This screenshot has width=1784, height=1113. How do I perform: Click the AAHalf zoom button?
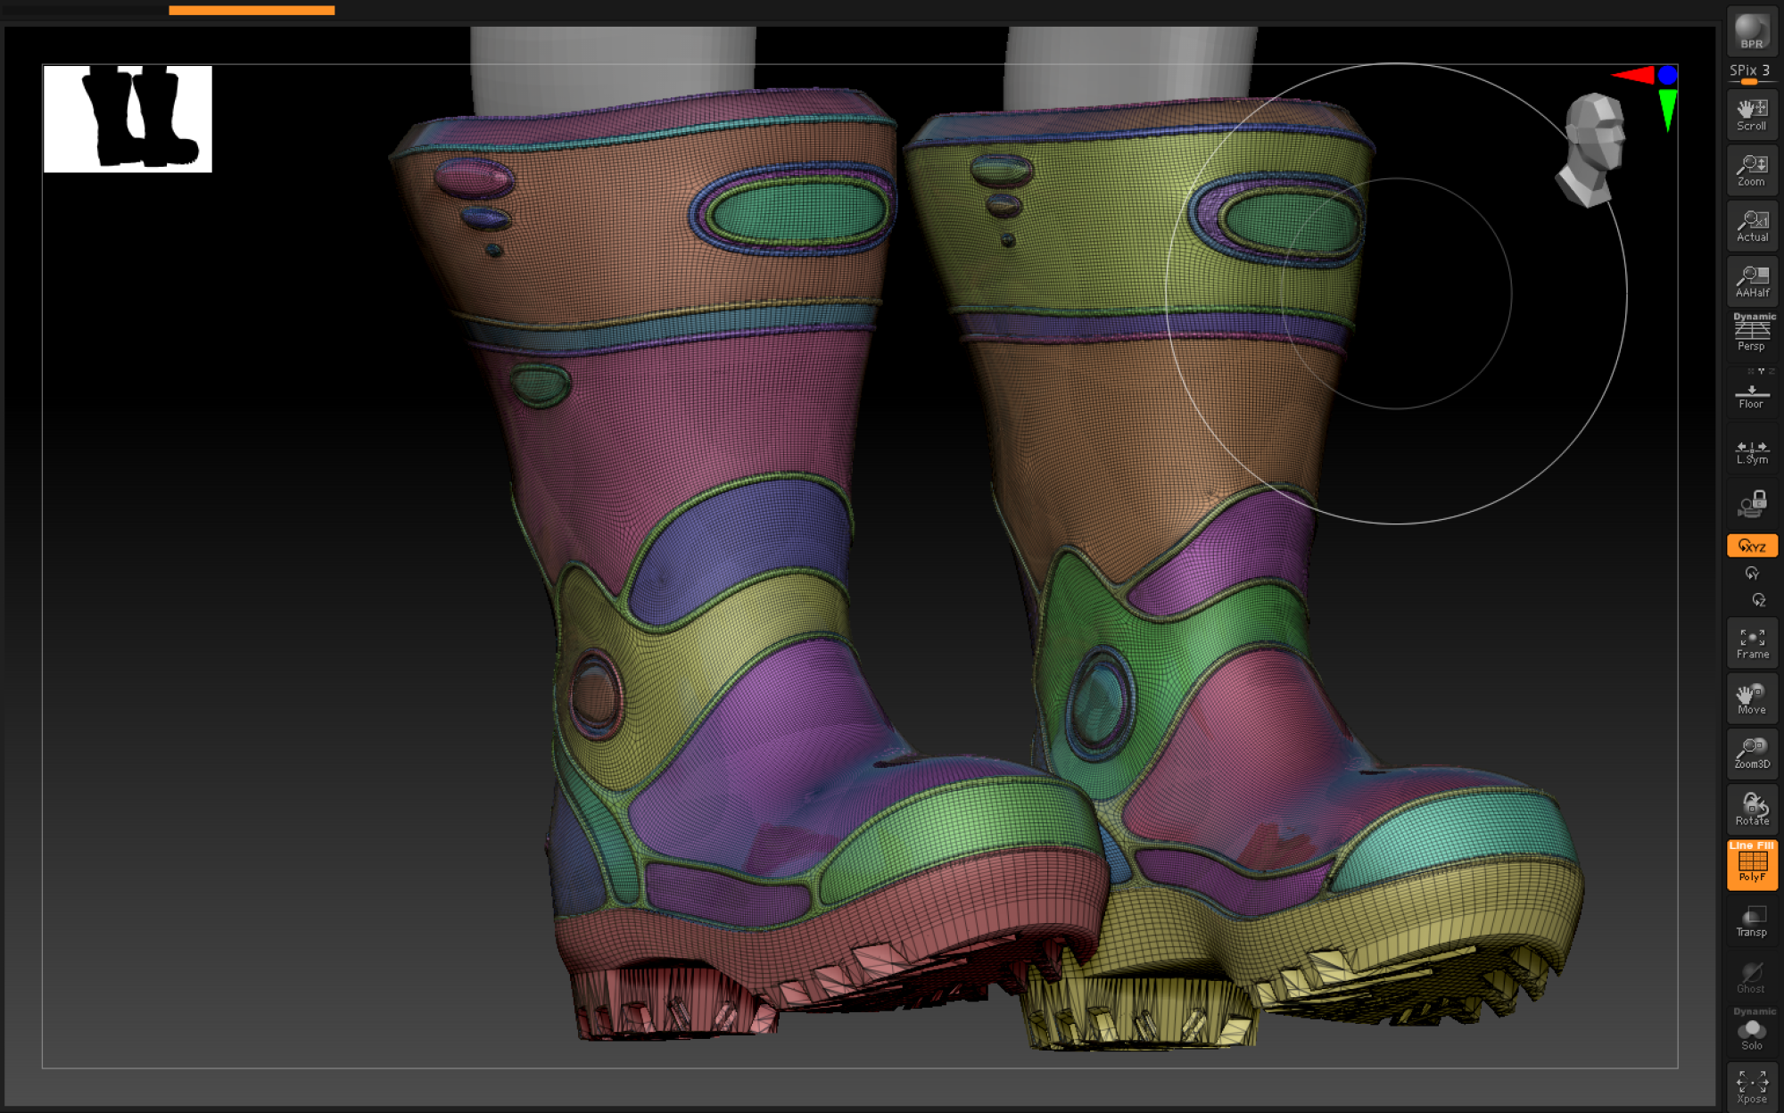pos(1752,281)
